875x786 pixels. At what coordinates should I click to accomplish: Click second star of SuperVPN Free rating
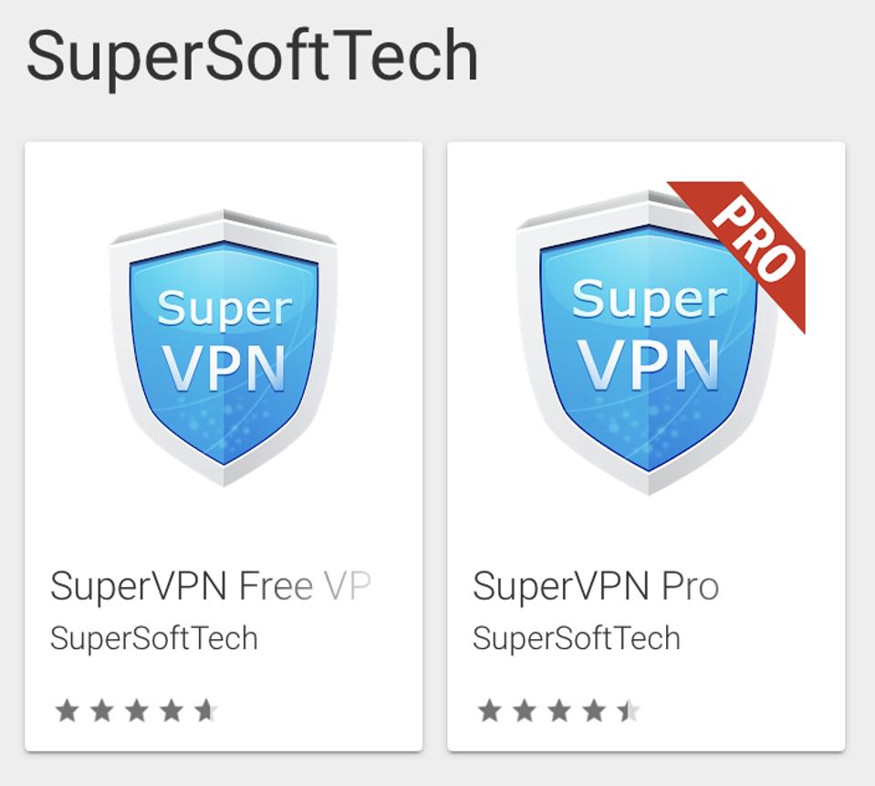pyautogui.click(x=101, y=710)
